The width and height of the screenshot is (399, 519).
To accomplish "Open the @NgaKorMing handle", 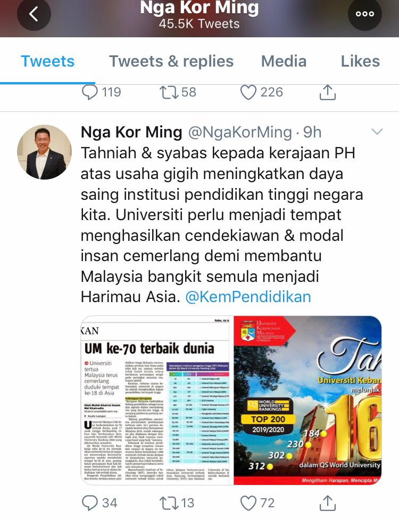I will click(x=240, y=132).
